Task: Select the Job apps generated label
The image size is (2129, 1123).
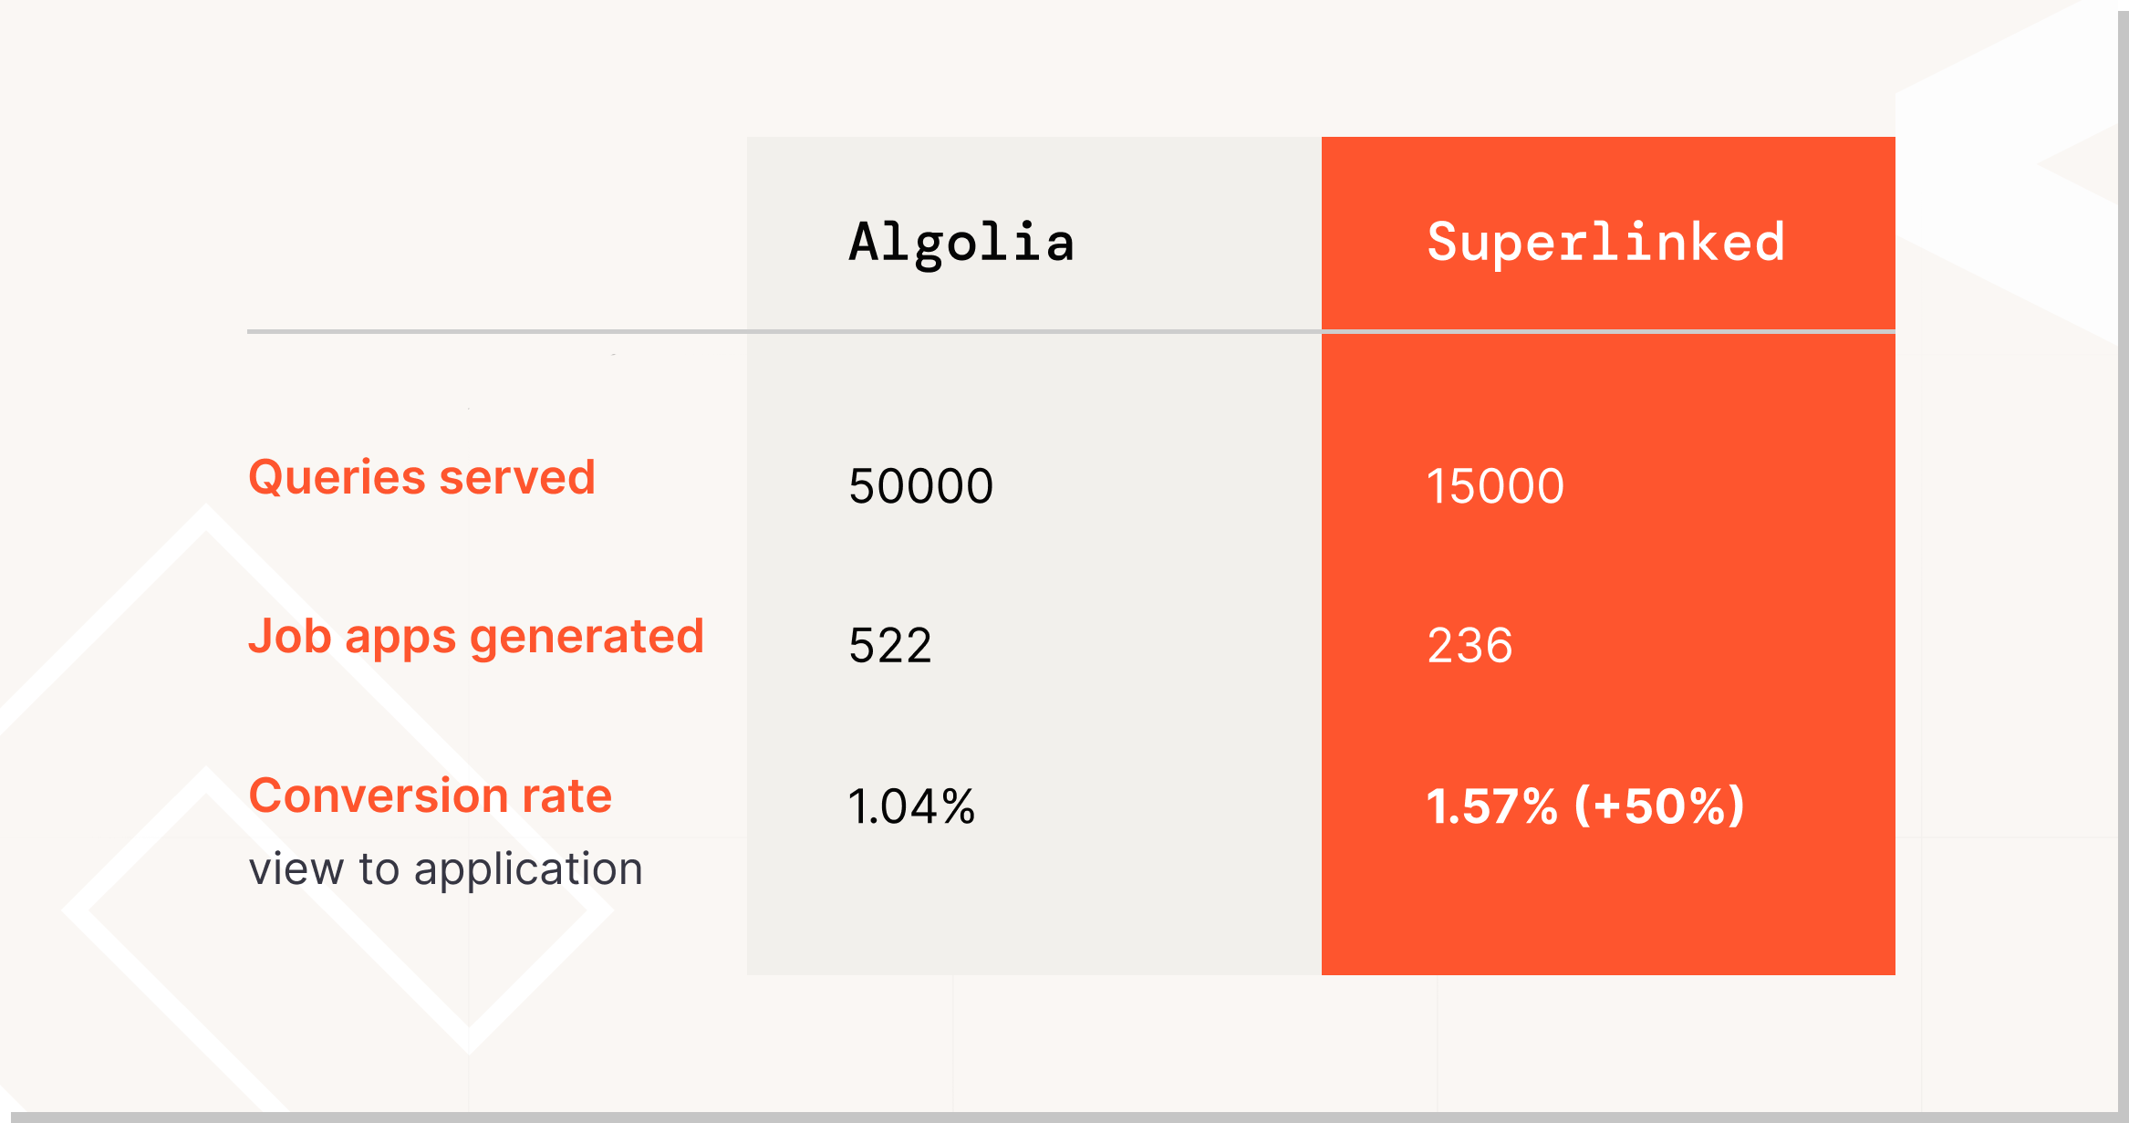Action: click(x=476, y=636)
